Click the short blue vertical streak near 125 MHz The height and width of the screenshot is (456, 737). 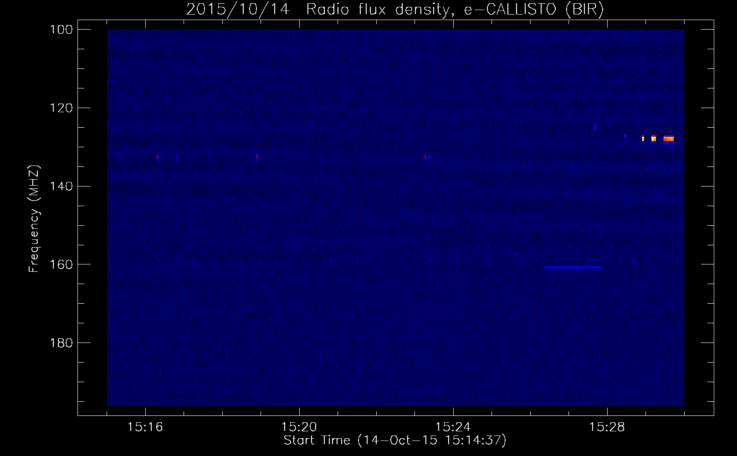[595, 127]
